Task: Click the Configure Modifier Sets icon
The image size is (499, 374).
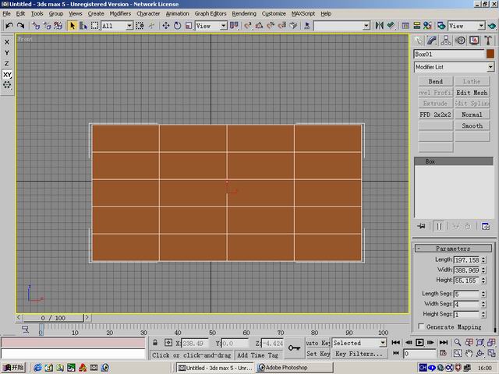Action: pos(485,226)
